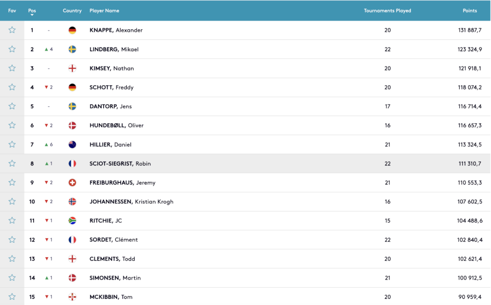
Task: Sort by Tournaments Played column header
Action: [387, 11]
